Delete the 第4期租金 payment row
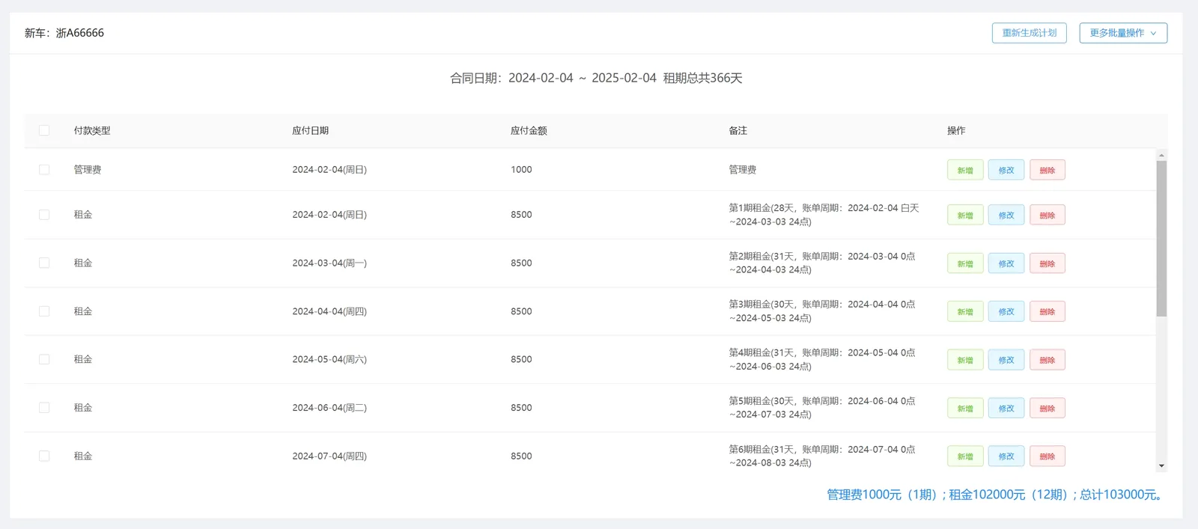Screen dimensions: 1198x529 click(x=1048, y=360)
